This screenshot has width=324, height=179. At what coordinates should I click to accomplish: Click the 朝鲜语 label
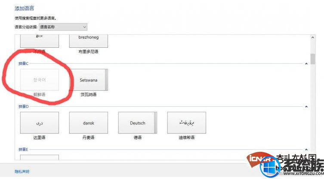[39, 95]
